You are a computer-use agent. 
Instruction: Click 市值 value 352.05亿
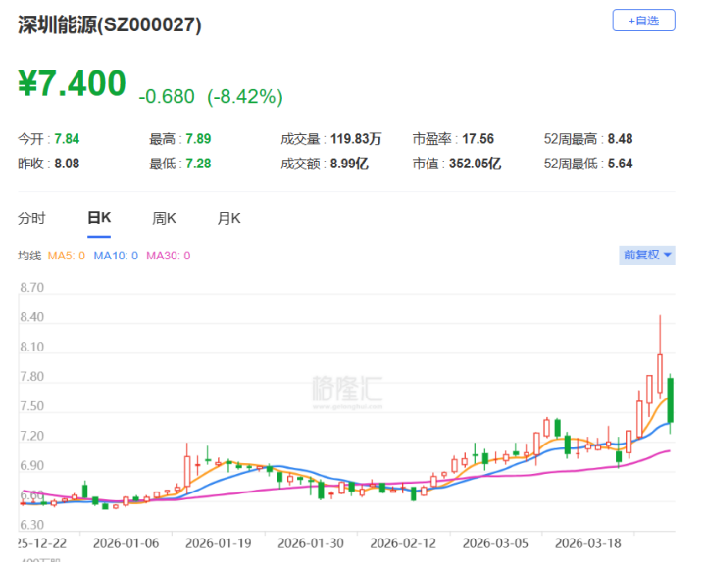(x=475, y=164)
